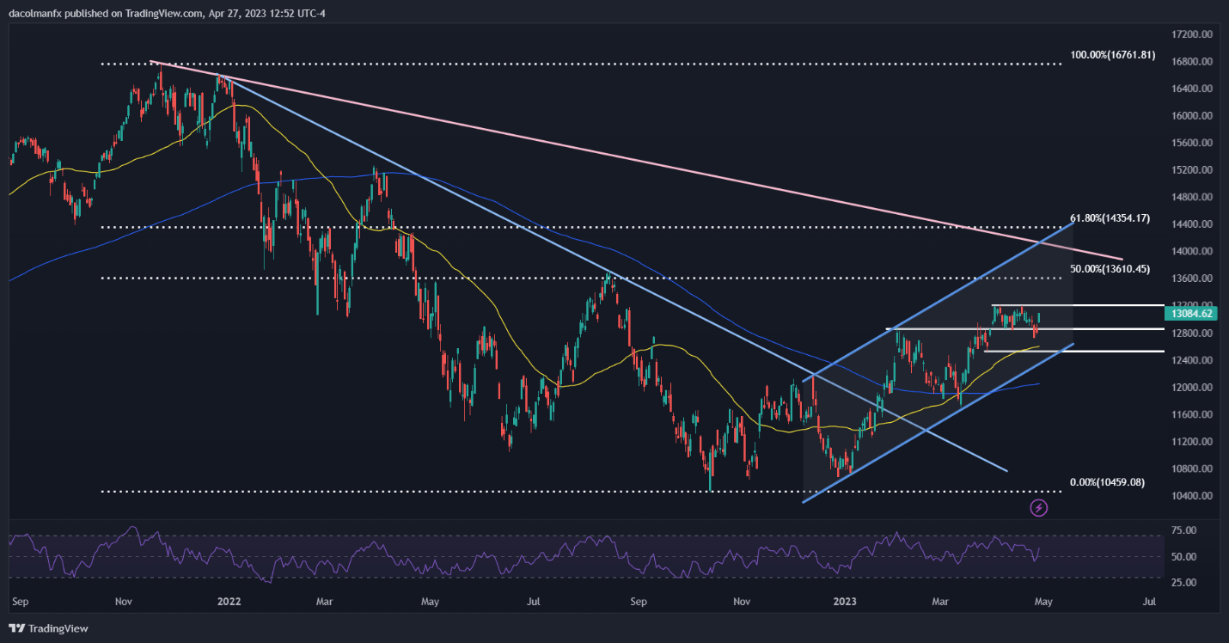Click the 50.00%(13610.45) Fibonacci label
Viewport: 1229px width, 643px height.
coord(1109,269)
